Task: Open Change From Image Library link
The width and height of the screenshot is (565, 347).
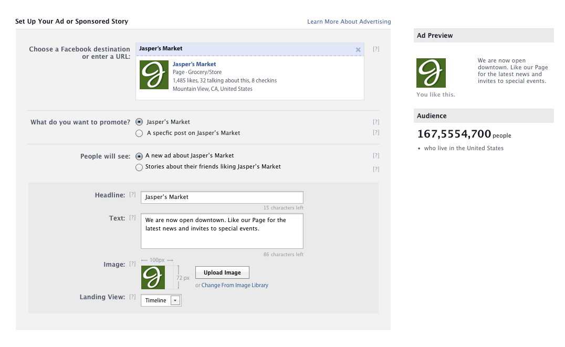Action: click(235, 286)
